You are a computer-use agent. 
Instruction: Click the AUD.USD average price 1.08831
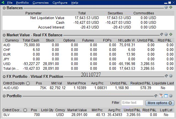point(101,88)
